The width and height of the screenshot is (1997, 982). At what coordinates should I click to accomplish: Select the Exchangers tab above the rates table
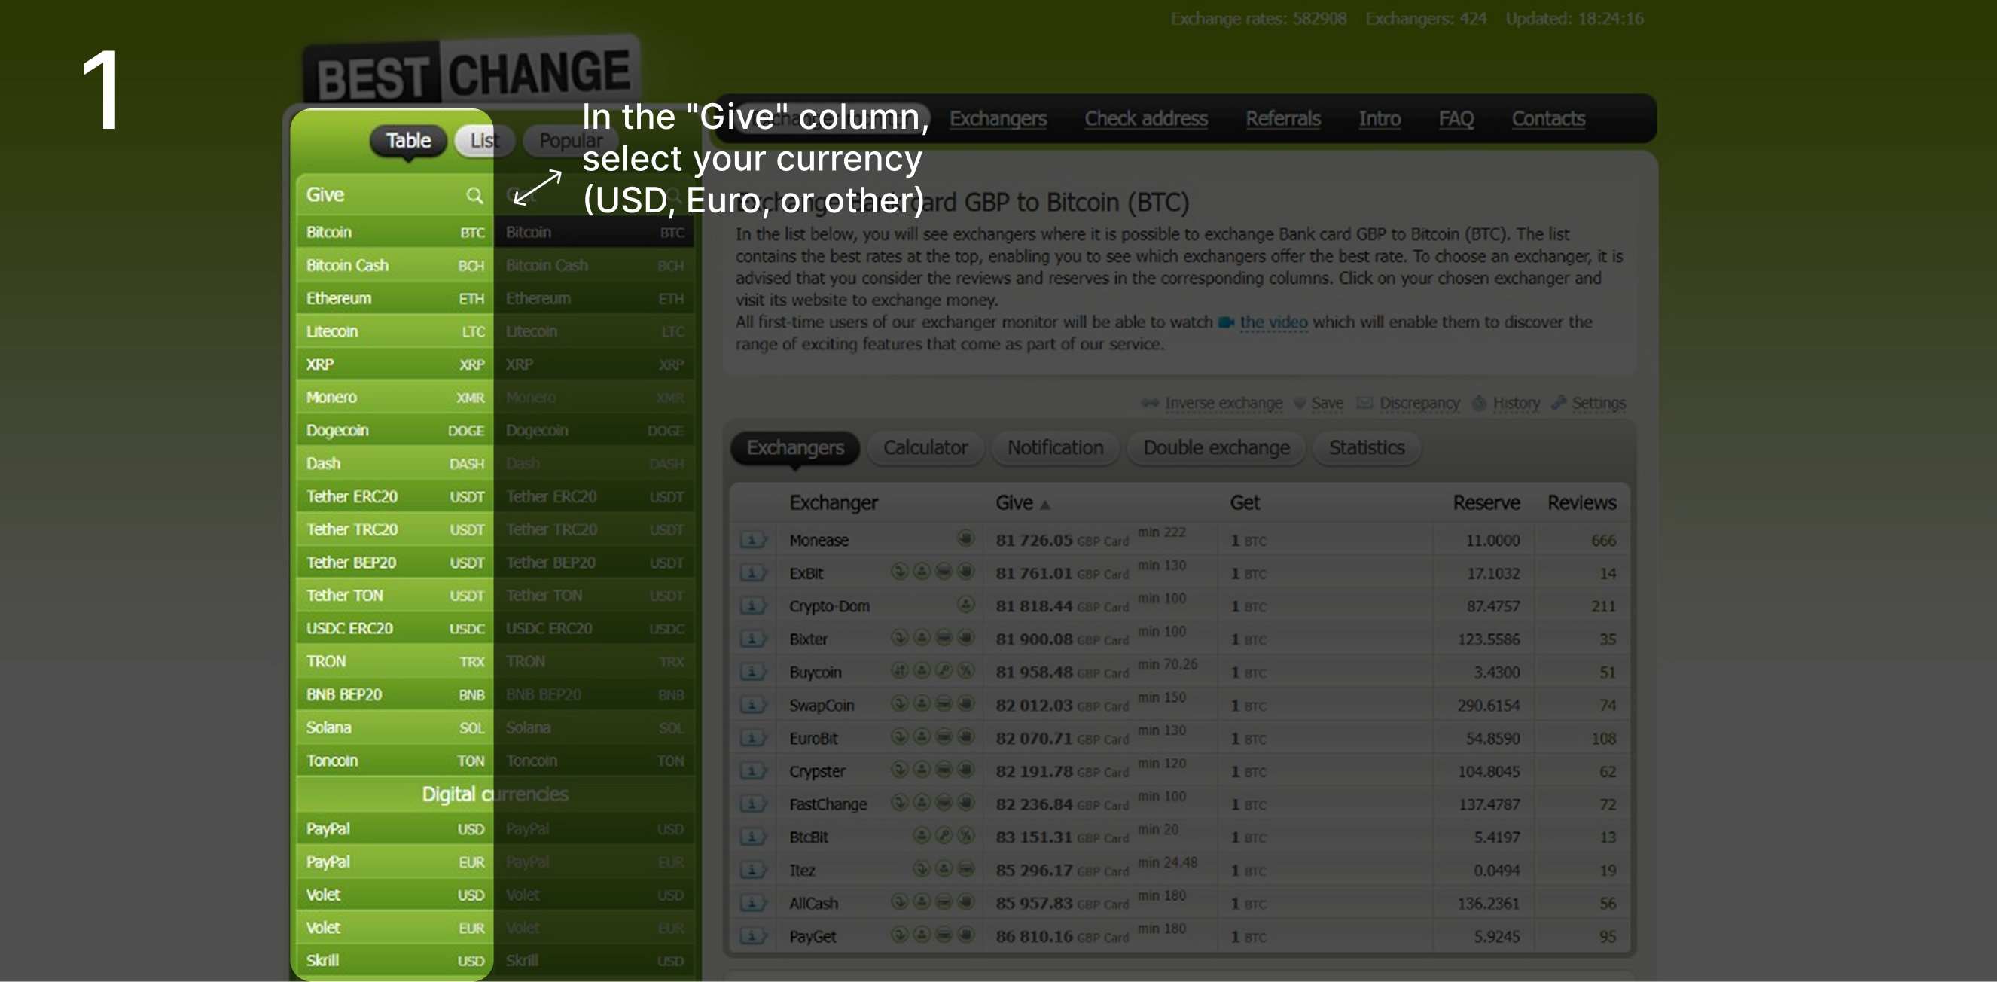coord(794,448)
